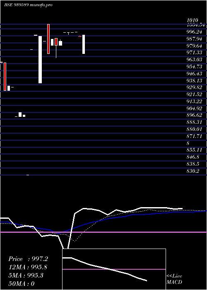The width and height of the screenshot is (207, 290).
Task: Click the 1010 price axis label
Action: pyautogui.click(x=193, y=20)
